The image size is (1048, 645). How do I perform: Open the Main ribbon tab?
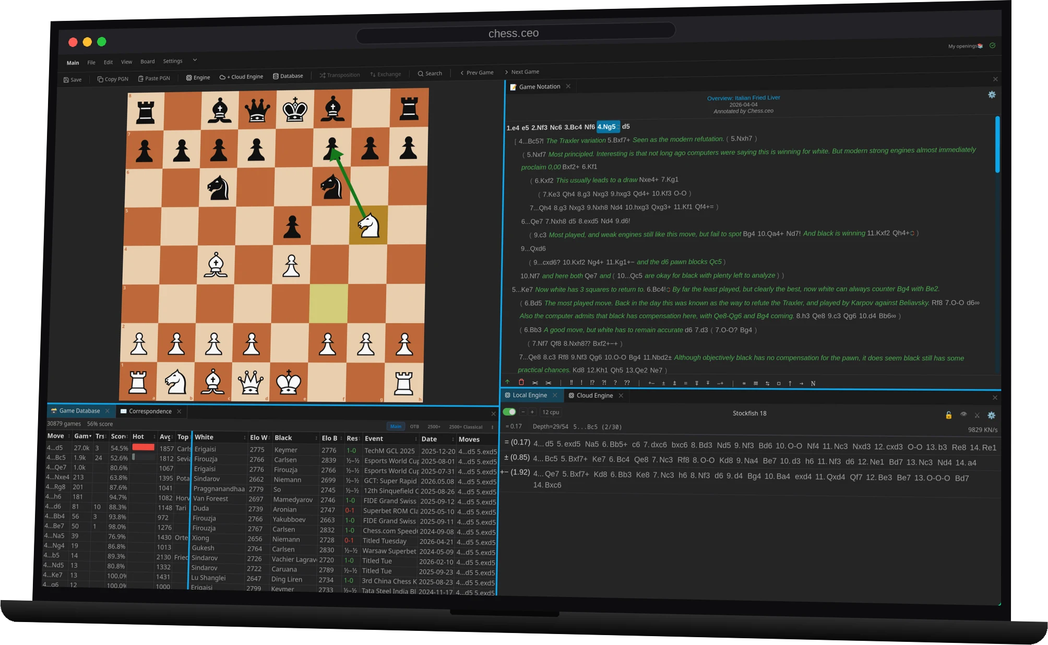73,63
